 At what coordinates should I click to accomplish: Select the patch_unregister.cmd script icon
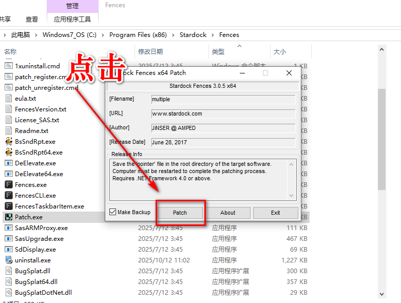(9, 87)
